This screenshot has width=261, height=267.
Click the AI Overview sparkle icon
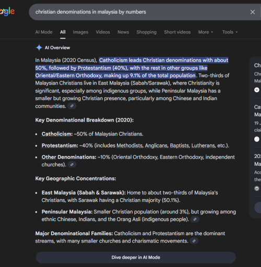click(39, 47)
